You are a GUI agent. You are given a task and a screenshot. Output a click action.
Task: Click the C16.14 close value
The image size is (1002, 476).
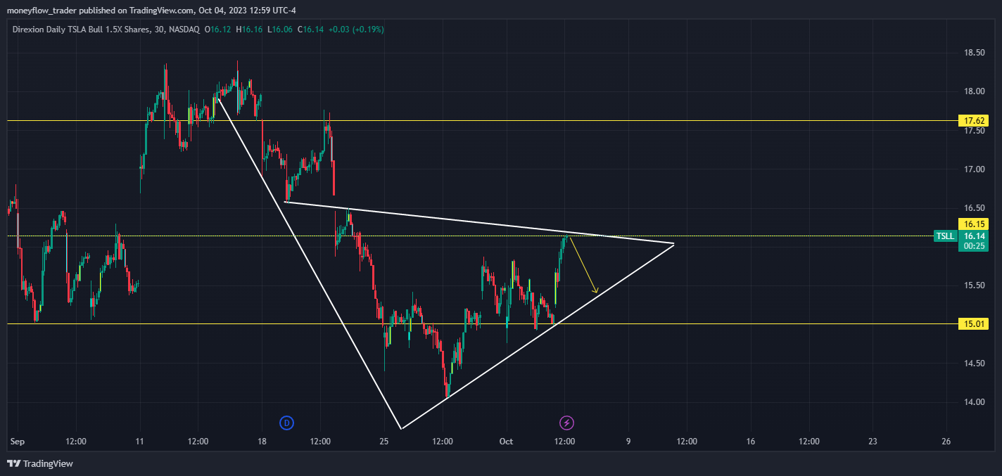pos(310,30)
